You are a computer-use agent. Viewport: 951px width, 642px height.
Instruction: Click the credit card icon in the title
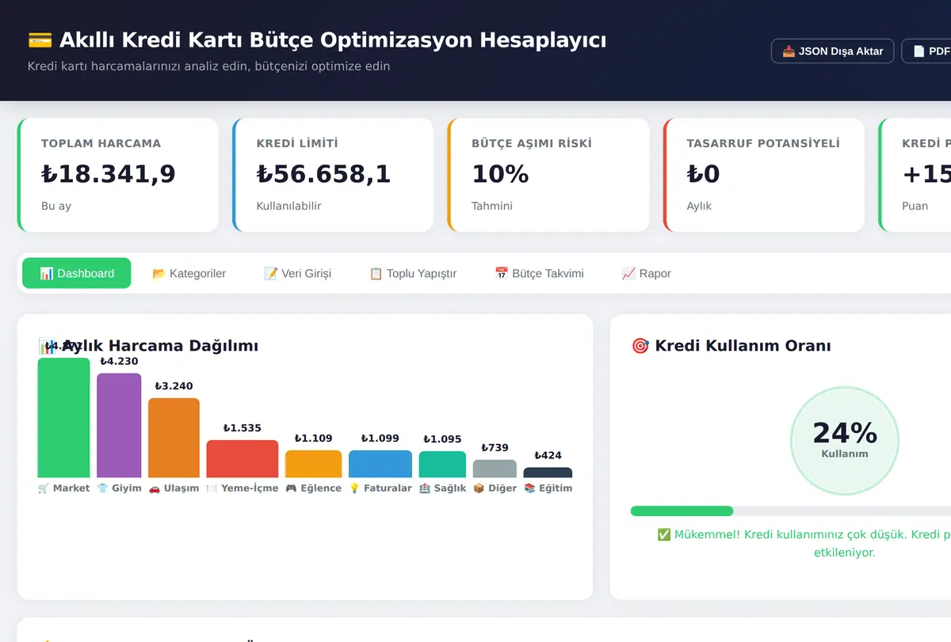(40, 40)
